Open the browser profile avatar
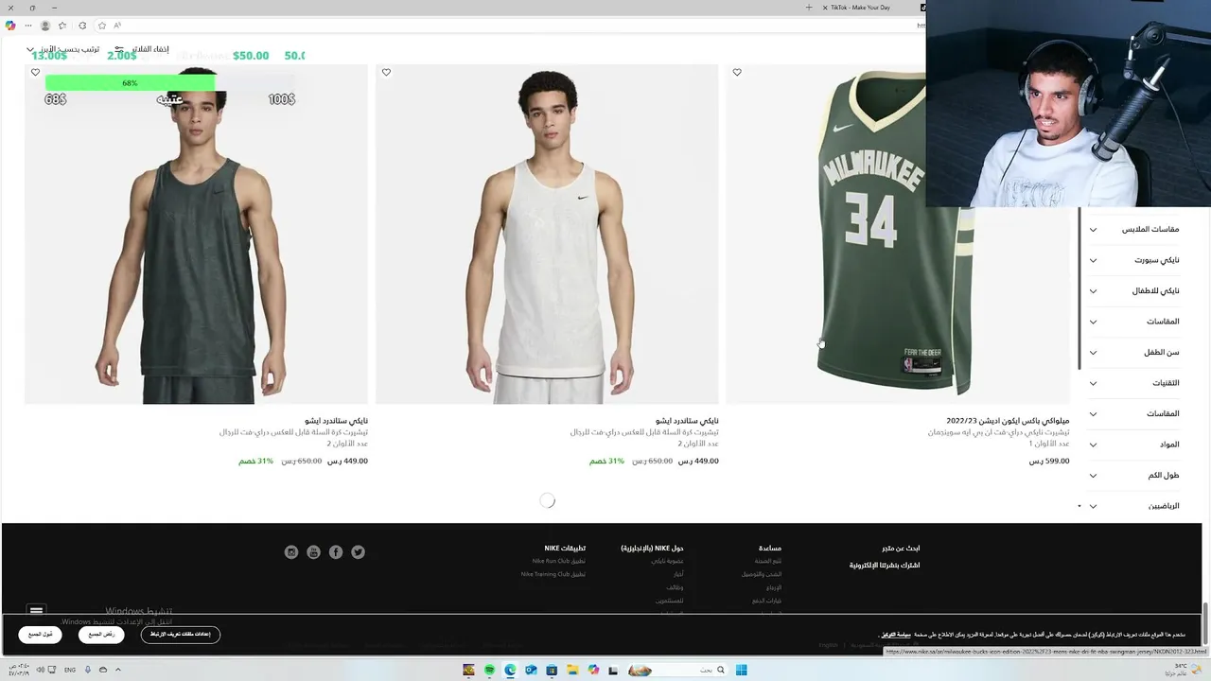The image size is (1211, 681). [x=44, y=26]
